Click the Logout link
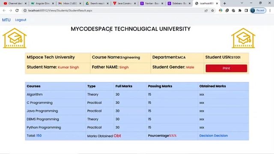The width and height of the screenshot is (274, 154). (x=21, y=20)
